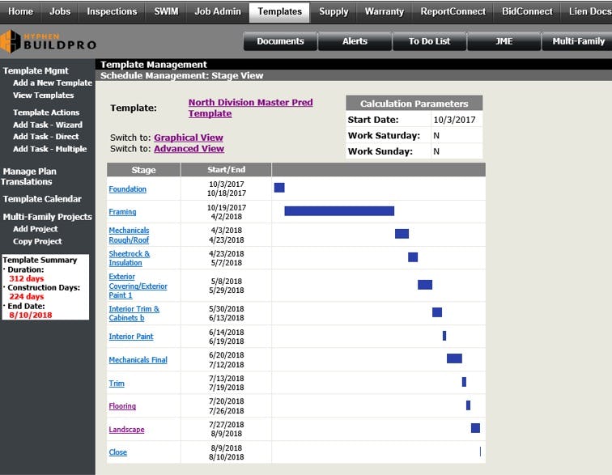
Task: Open the To Do List
Action: pyautogui.click(x=429, y=41)
